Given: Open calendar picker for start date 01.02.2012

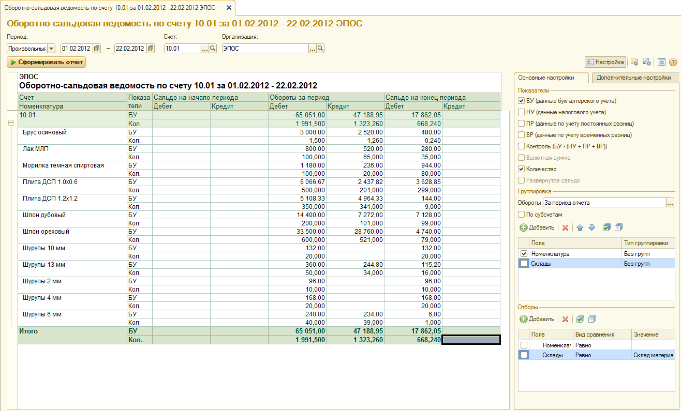Looking at the screenshot, I should [x=97, y=49].
